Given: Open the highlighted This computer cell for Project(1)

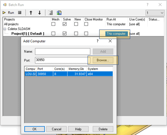Looking at the screenshot, I should [x=116, y=34].
